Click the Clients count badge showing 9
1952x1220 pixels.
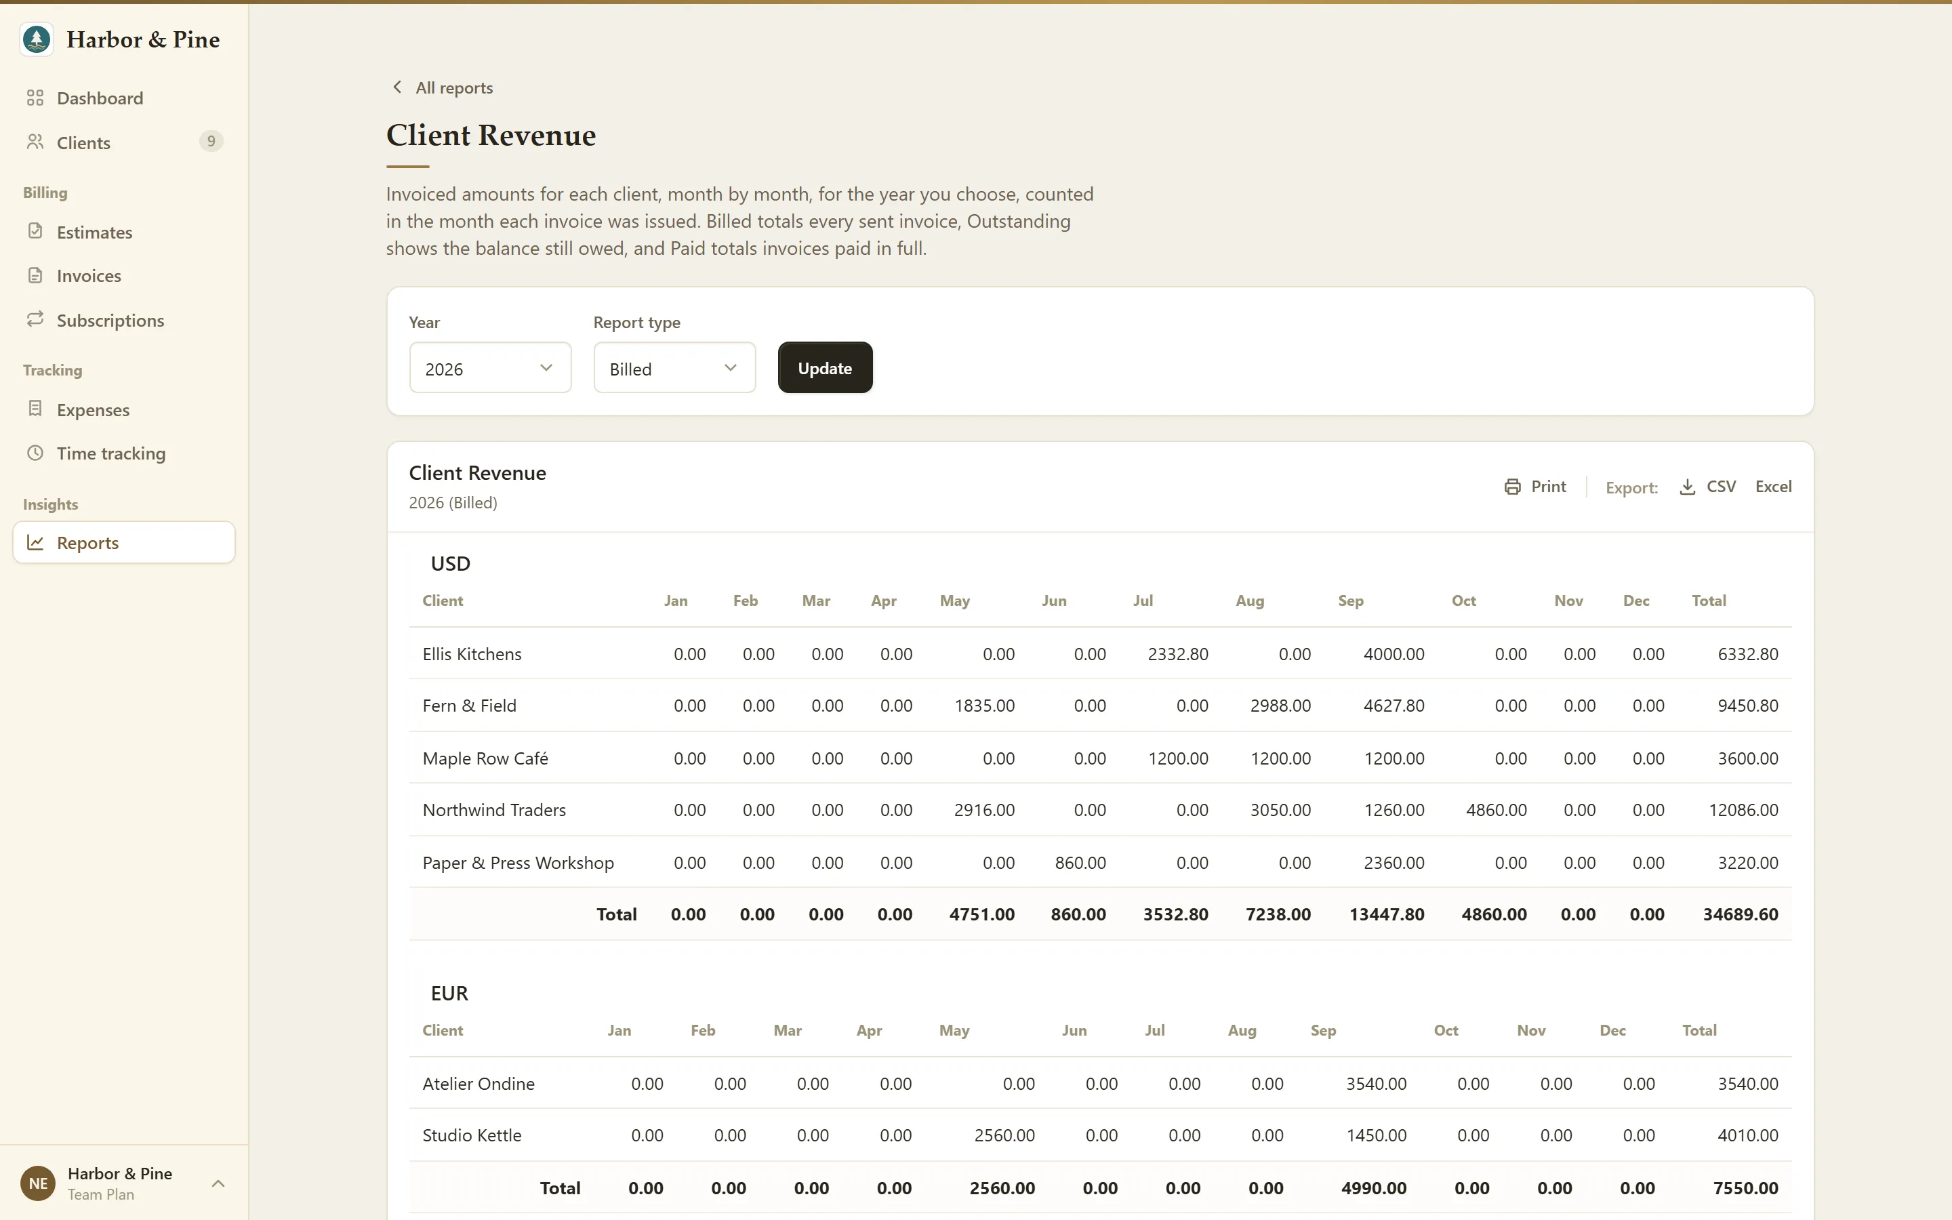point(211,141)
